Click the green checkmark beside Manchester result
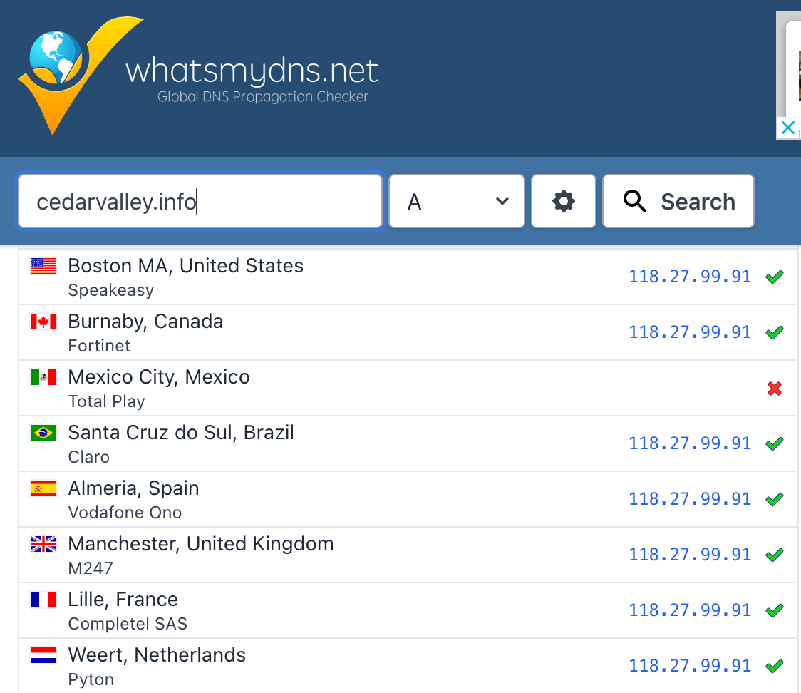This screenshot has width=801, height=693. 775,555
